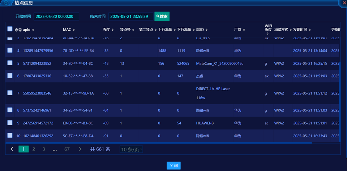
Task: Sort by 第二频点 column arrows
Action: tap(155, 30)
